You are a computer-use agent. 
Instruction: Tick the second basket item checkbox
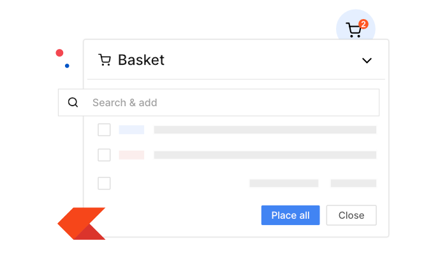coord(104,155)
